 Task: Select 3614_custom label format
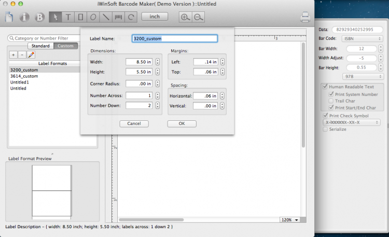[x=45, y=76]
